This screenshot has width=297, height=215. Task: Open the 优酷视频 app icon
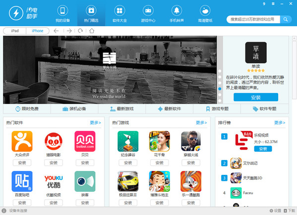[54, 181]
